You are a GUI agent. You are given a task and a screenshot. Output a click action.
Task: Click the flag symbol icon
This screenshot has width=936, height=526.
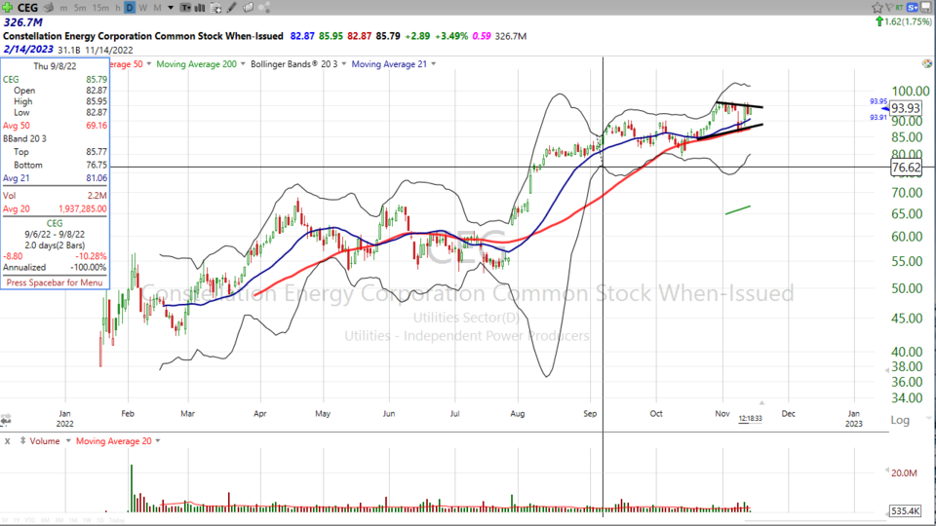[889, 7]
